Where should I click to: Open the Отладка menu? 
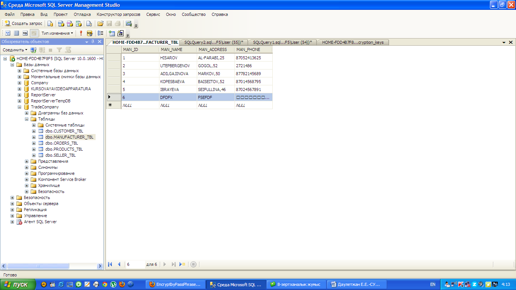click(x=82, y=14)
